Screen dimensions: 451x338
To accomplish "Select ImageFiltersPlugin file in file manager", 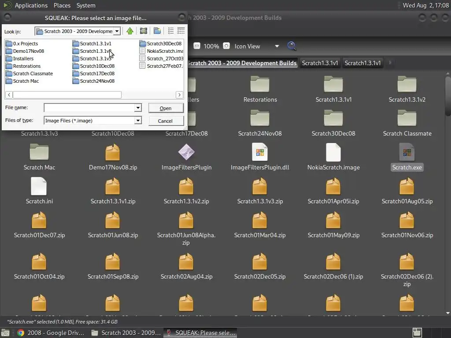I will 186,157.
